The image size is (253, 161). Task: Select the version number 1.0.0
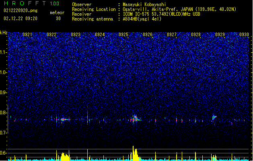click(x=54, y=4)
